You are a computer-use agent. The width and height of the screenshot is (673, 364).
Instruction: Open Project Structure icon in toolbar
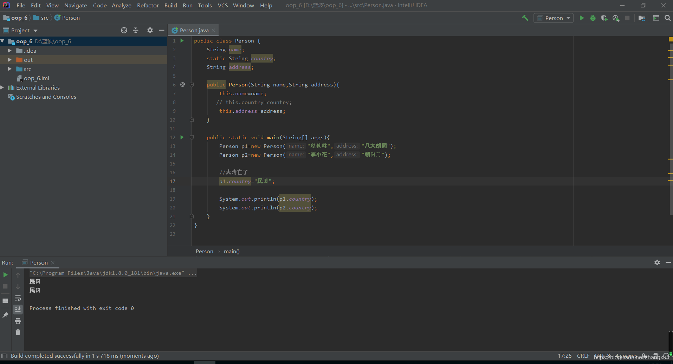click(642, 18)
